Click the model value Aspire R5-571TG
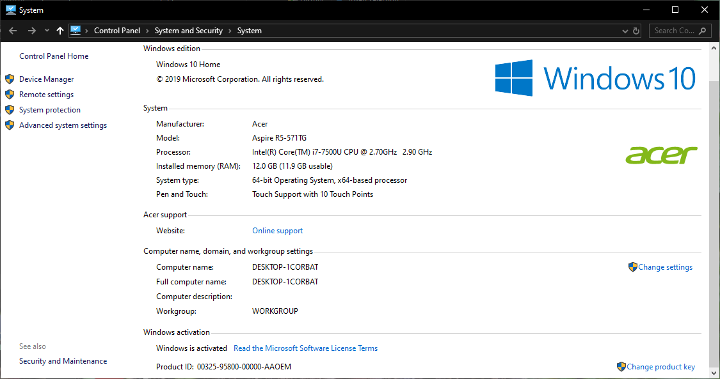This screenshot has height=379, width=720. [279, 138]
